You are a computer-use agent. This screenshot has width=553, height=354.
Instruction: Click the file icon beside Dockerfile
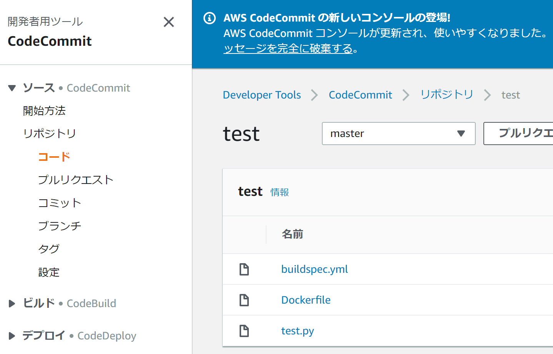coord(245,300)
